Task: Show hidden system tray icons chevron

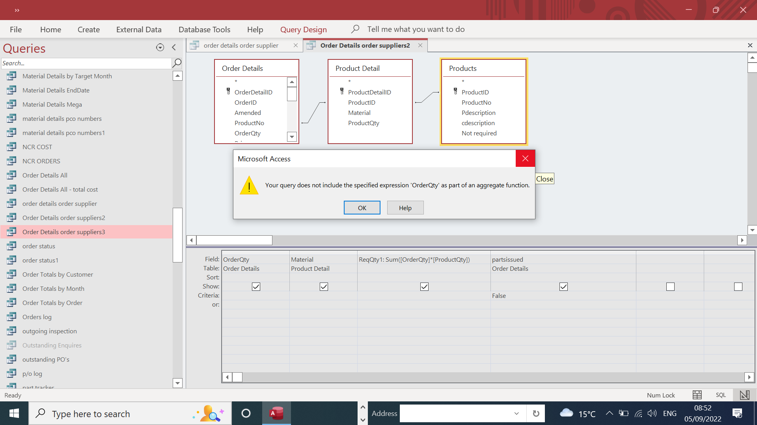Action: (x=609, y=413)
